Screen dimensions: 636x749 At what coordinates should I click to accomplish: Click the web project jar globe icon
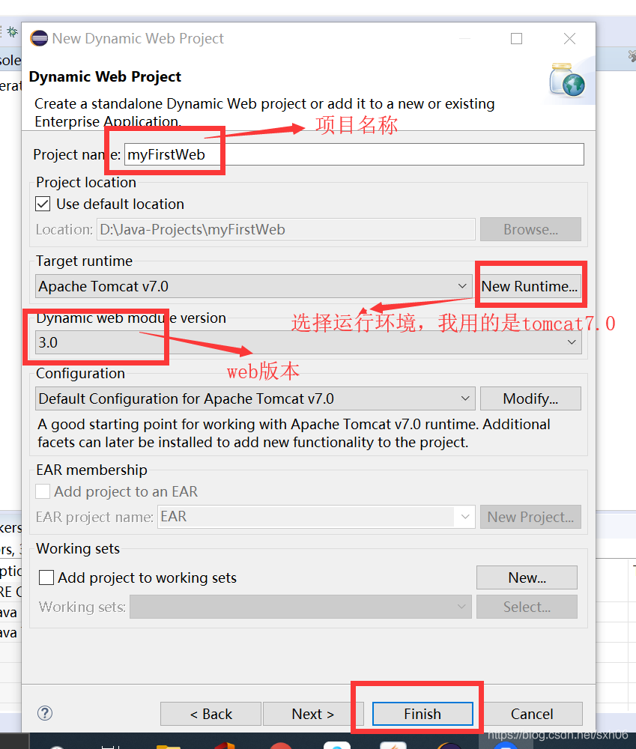pos(567,80)
